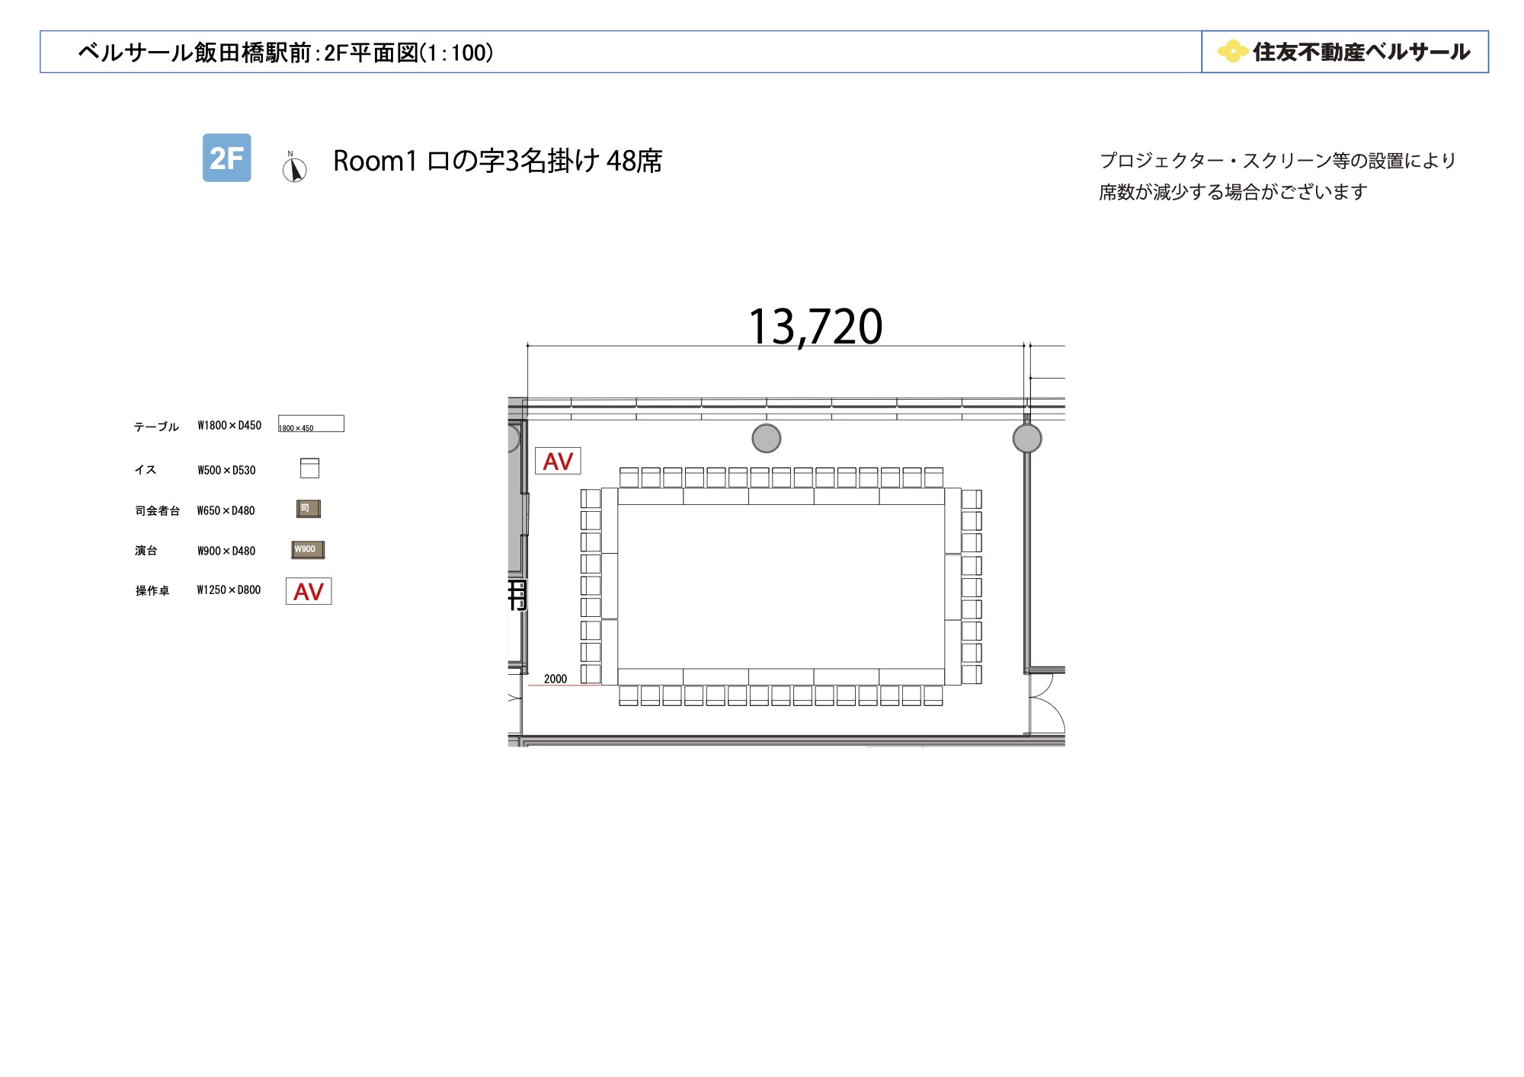Click the note 'プロジェクター・スクリーン等の設置により'
Viewport: 1524px width, 1077px height.
click(1278, 161)
